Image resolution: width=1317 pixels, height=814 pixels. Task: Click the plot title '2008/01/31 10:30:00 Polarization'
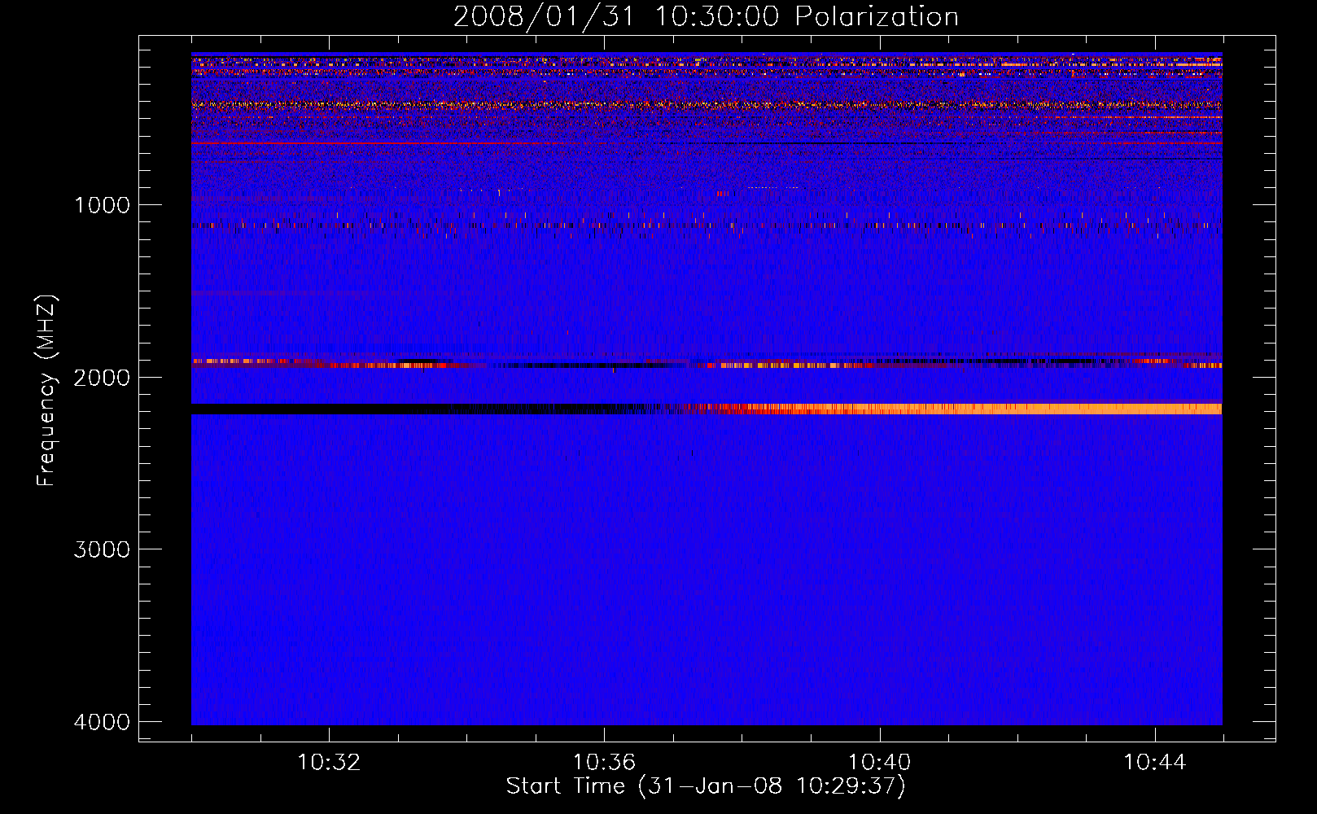point(706,16)
